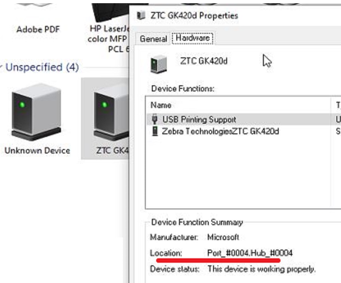Collapse the Unspecified (4) group

2,67
